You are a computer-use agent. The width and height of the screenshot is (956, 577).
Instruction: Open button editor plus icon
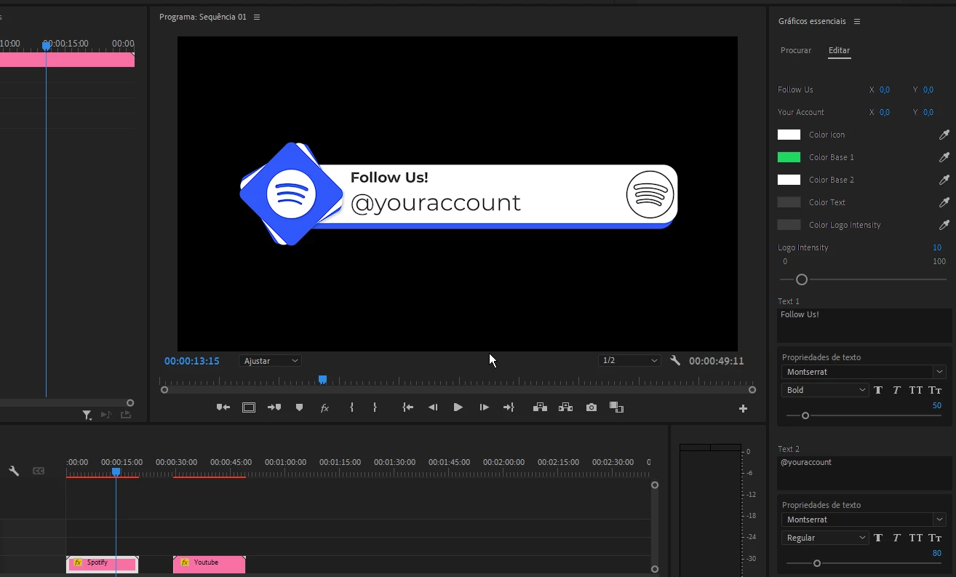coord(743,409)
